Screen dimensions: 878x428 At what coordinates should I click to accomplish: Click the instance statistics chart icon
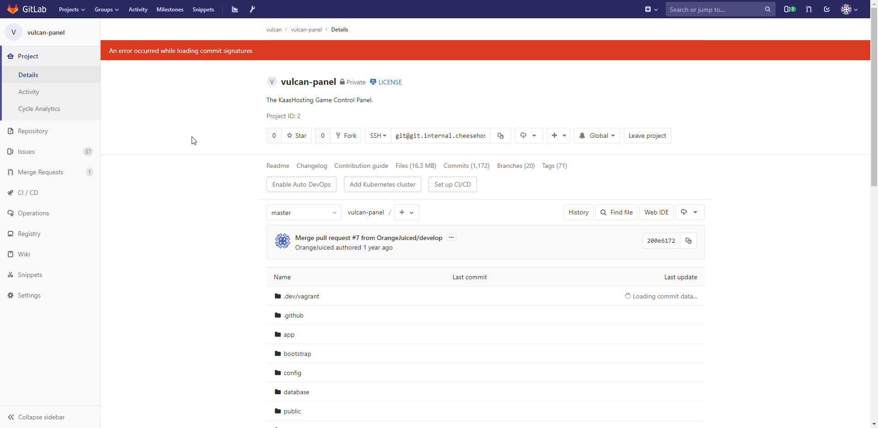pyautogui.click(x=235, y=9)
